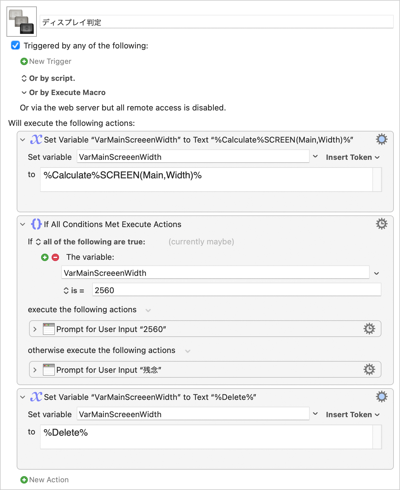The height and width of the screenshot is (490, 400).
Task: Click green plus icon to add condition
Action: (x=45, y=257)
